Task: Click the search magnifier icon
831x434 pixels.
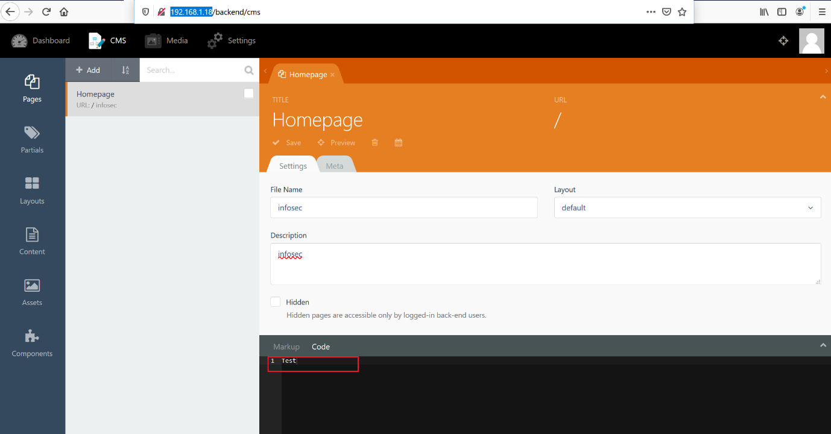Action: [249, 71]
